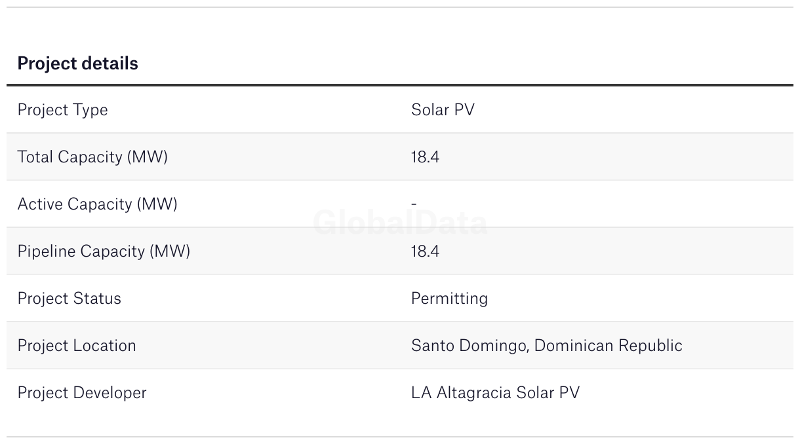Click the LA Altagracia Solar PV value
Screen dimensions: 800x444
click(x=495, y=393)
